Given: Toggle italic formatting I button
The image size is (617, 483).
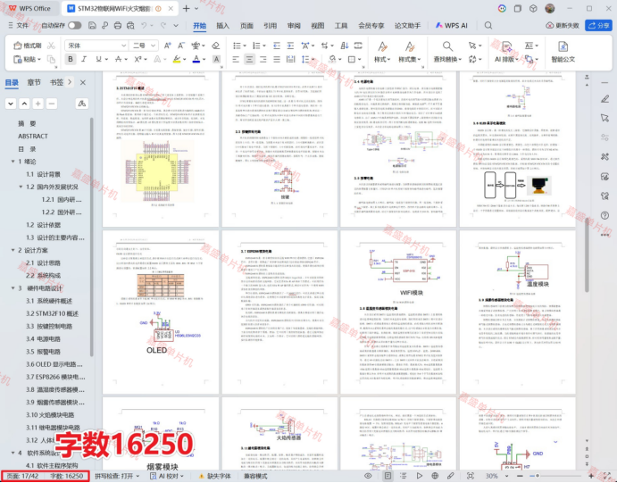Looking at the screenshot, I should pyautogui.click(x=84, y=59).
